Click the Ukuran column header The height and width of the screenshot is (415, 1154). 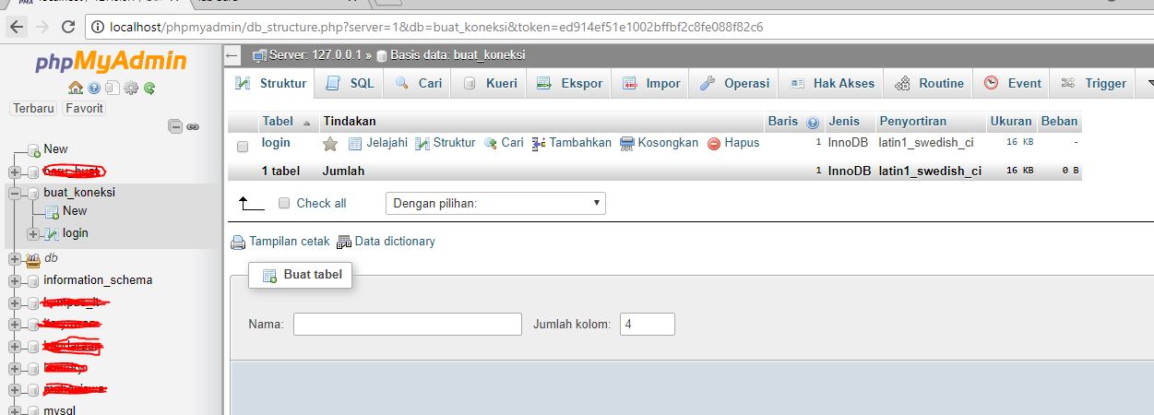pyautogui.click(x=1011, y=122)
